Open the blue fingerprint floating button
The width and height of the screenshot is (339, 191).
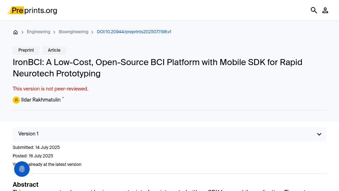(x=22, y=169)
